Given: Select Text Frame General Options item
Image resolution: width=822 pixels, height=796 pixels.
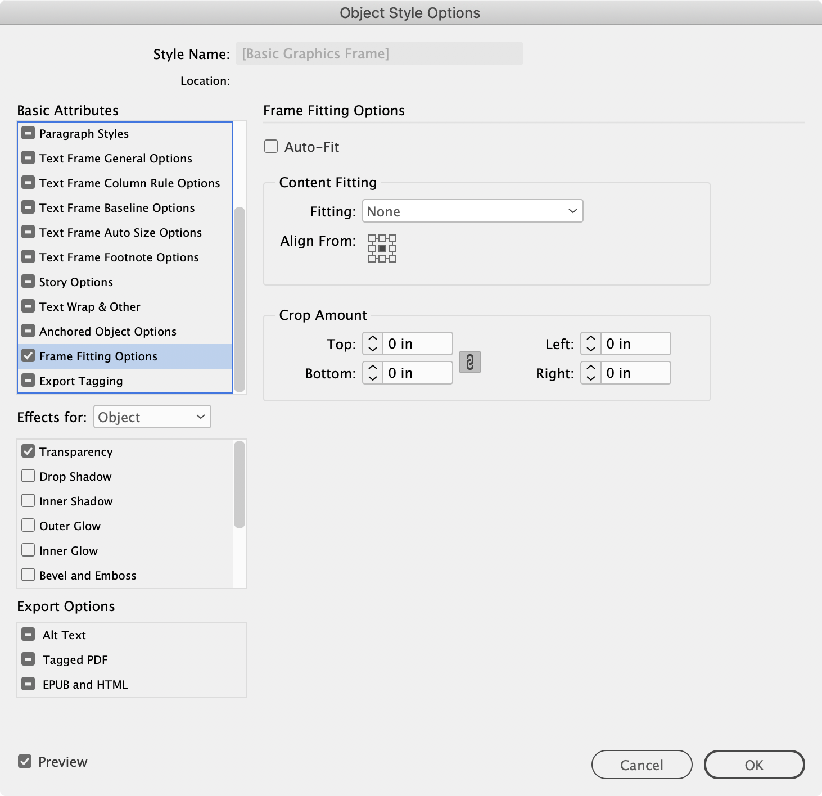Looking at the screenshot, I should click(125, 159).
